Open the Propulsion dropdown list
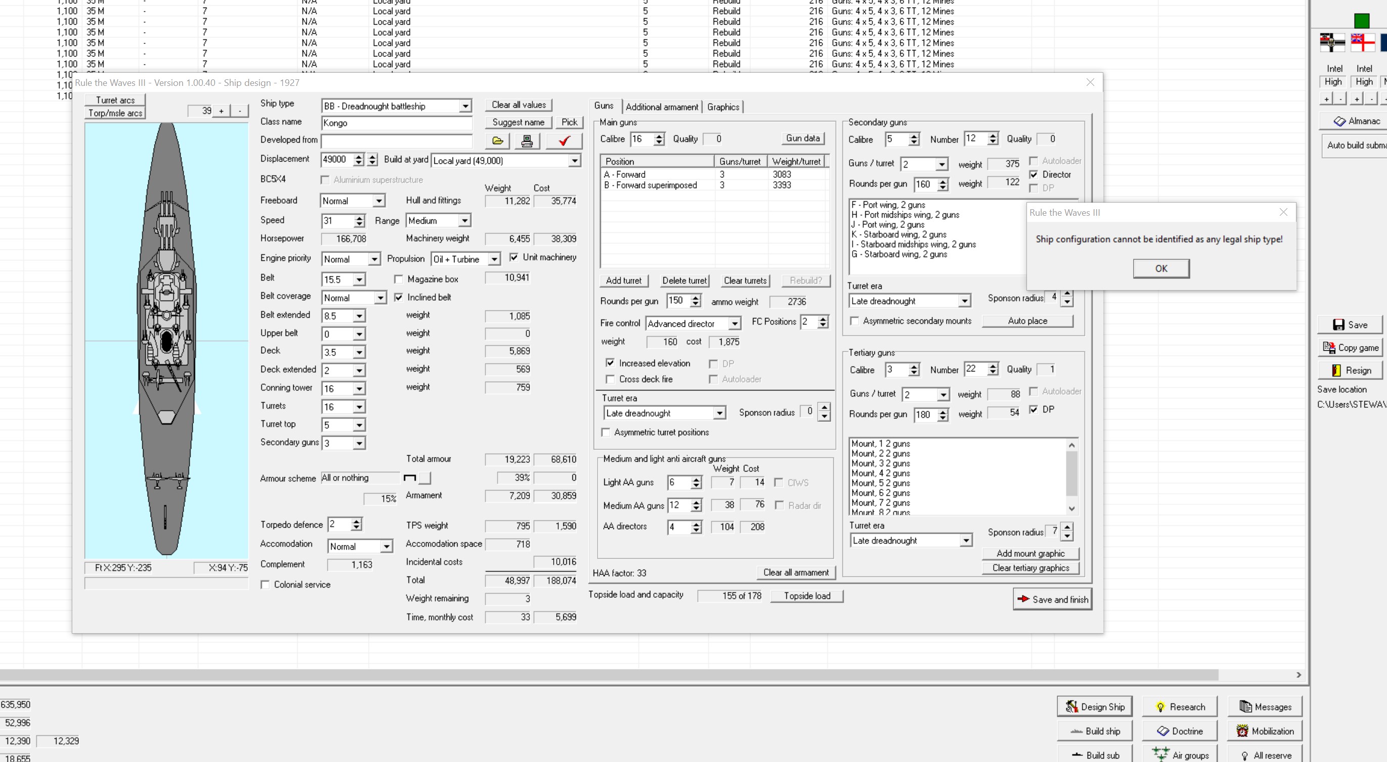 [494, 259]
